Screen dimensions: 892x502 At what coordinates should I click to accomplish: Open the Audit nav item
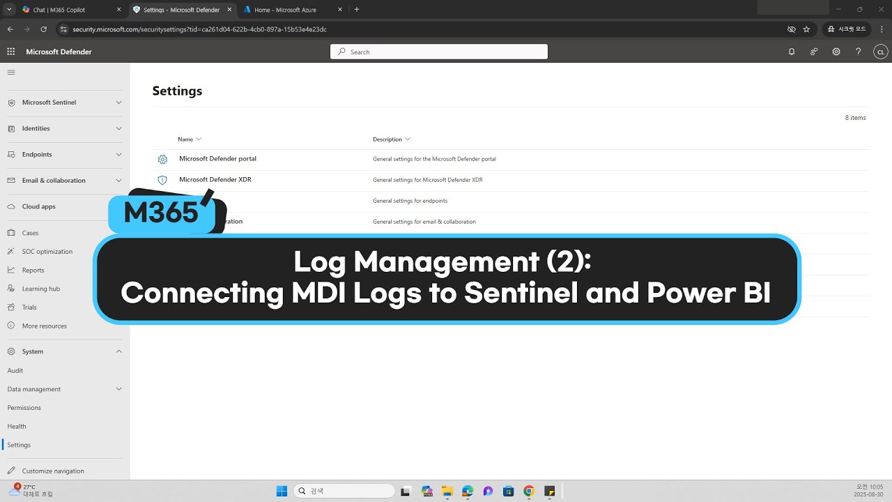tap(15, 371)
